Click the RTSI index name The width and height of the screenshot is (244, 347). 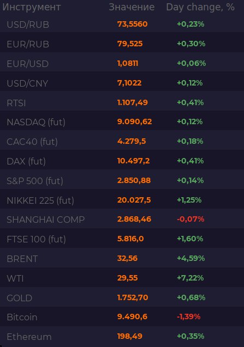pyautogui.click(x=16, y=103)
